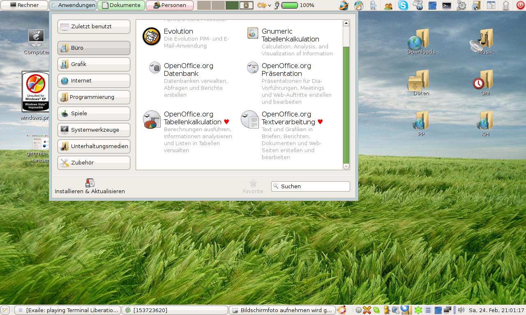Click the lock screen padlock icon
Viewport: 526px width, 315px height.
coord(506,5)
